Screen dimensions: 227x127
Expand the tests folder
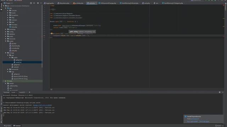[x=6, y=81]
